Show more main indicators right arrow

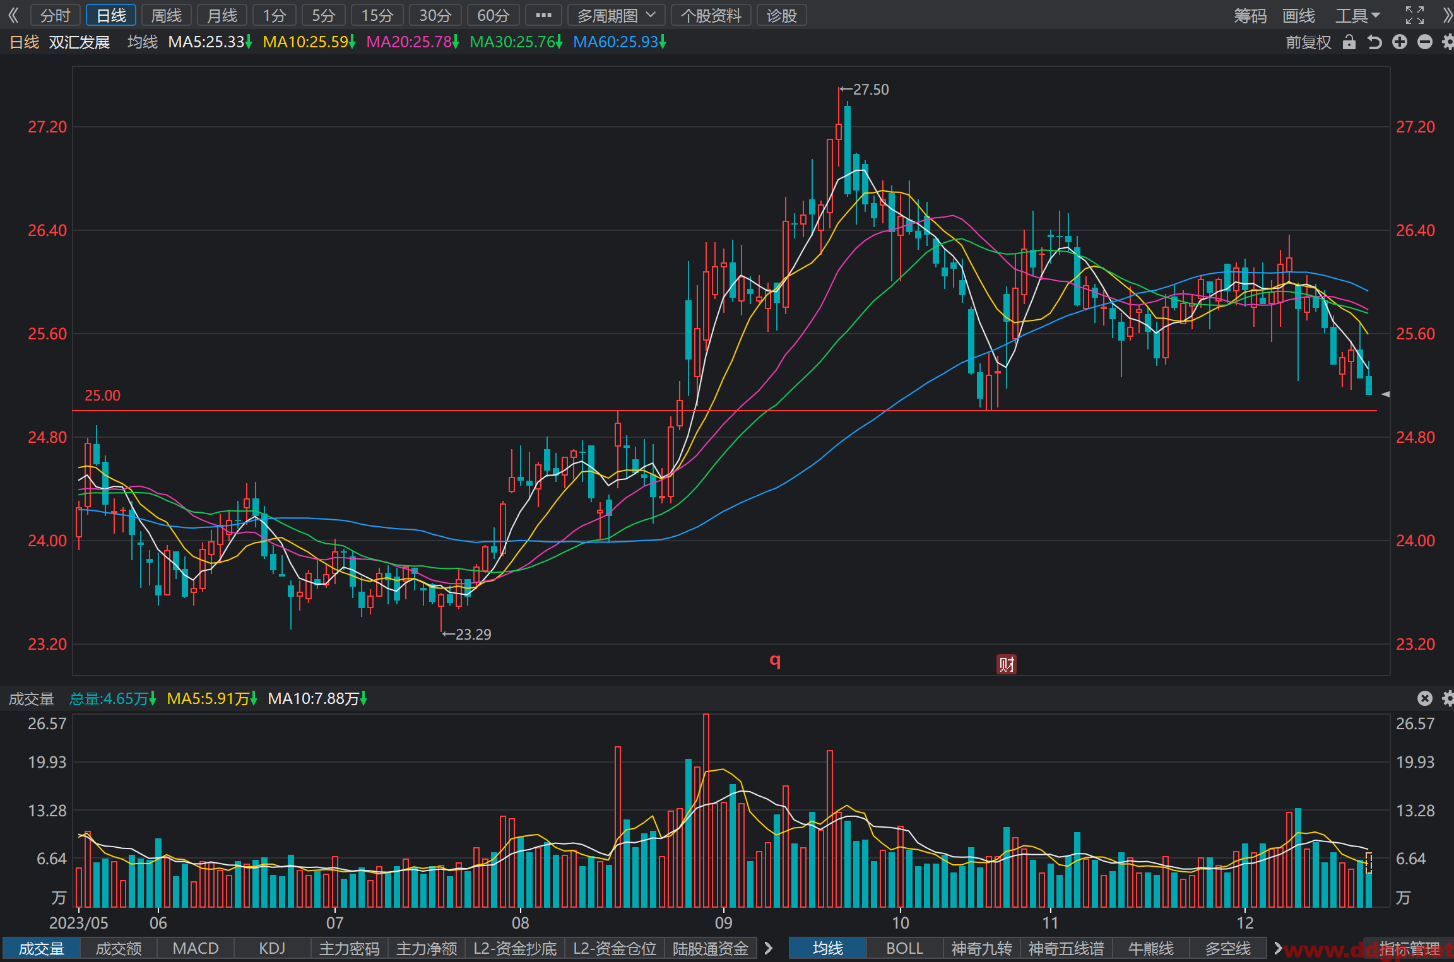(1278, 948)
